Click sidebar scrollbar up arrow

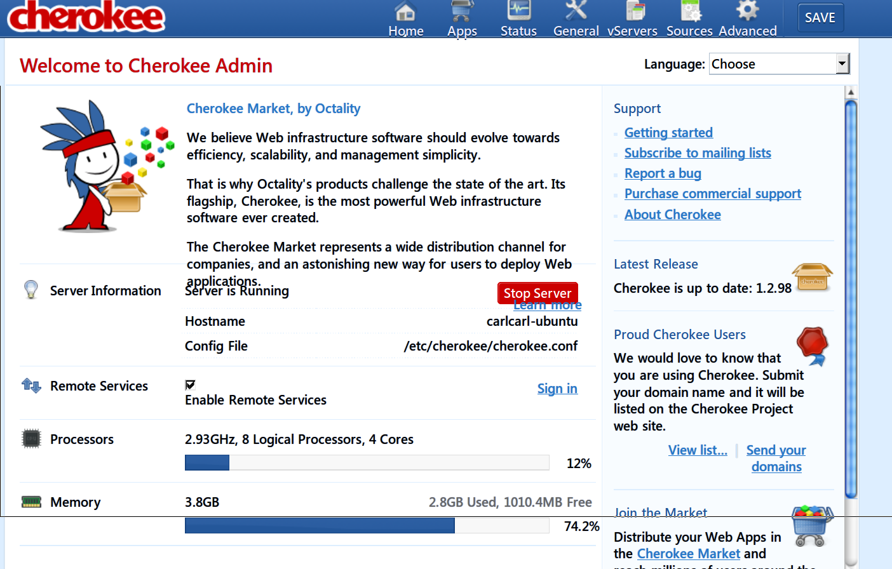(x=851, y=93)
